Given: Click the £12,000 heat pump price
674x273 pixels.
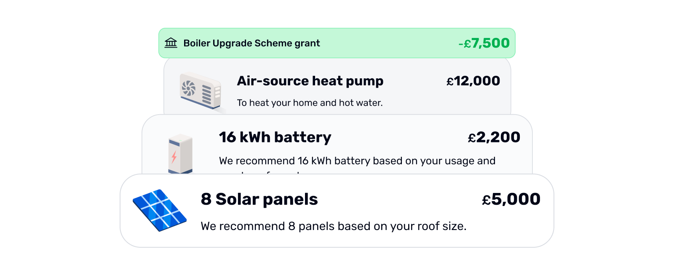Looking at the screenshot, I should (473, 81).
